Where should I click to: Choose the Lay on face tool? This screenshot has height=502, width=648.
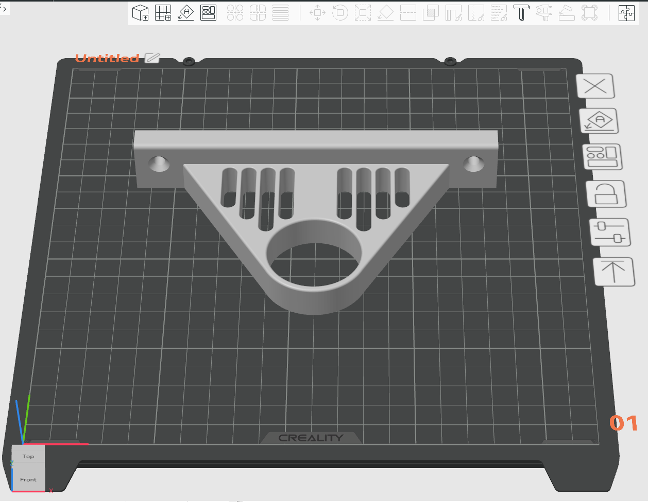385,12
